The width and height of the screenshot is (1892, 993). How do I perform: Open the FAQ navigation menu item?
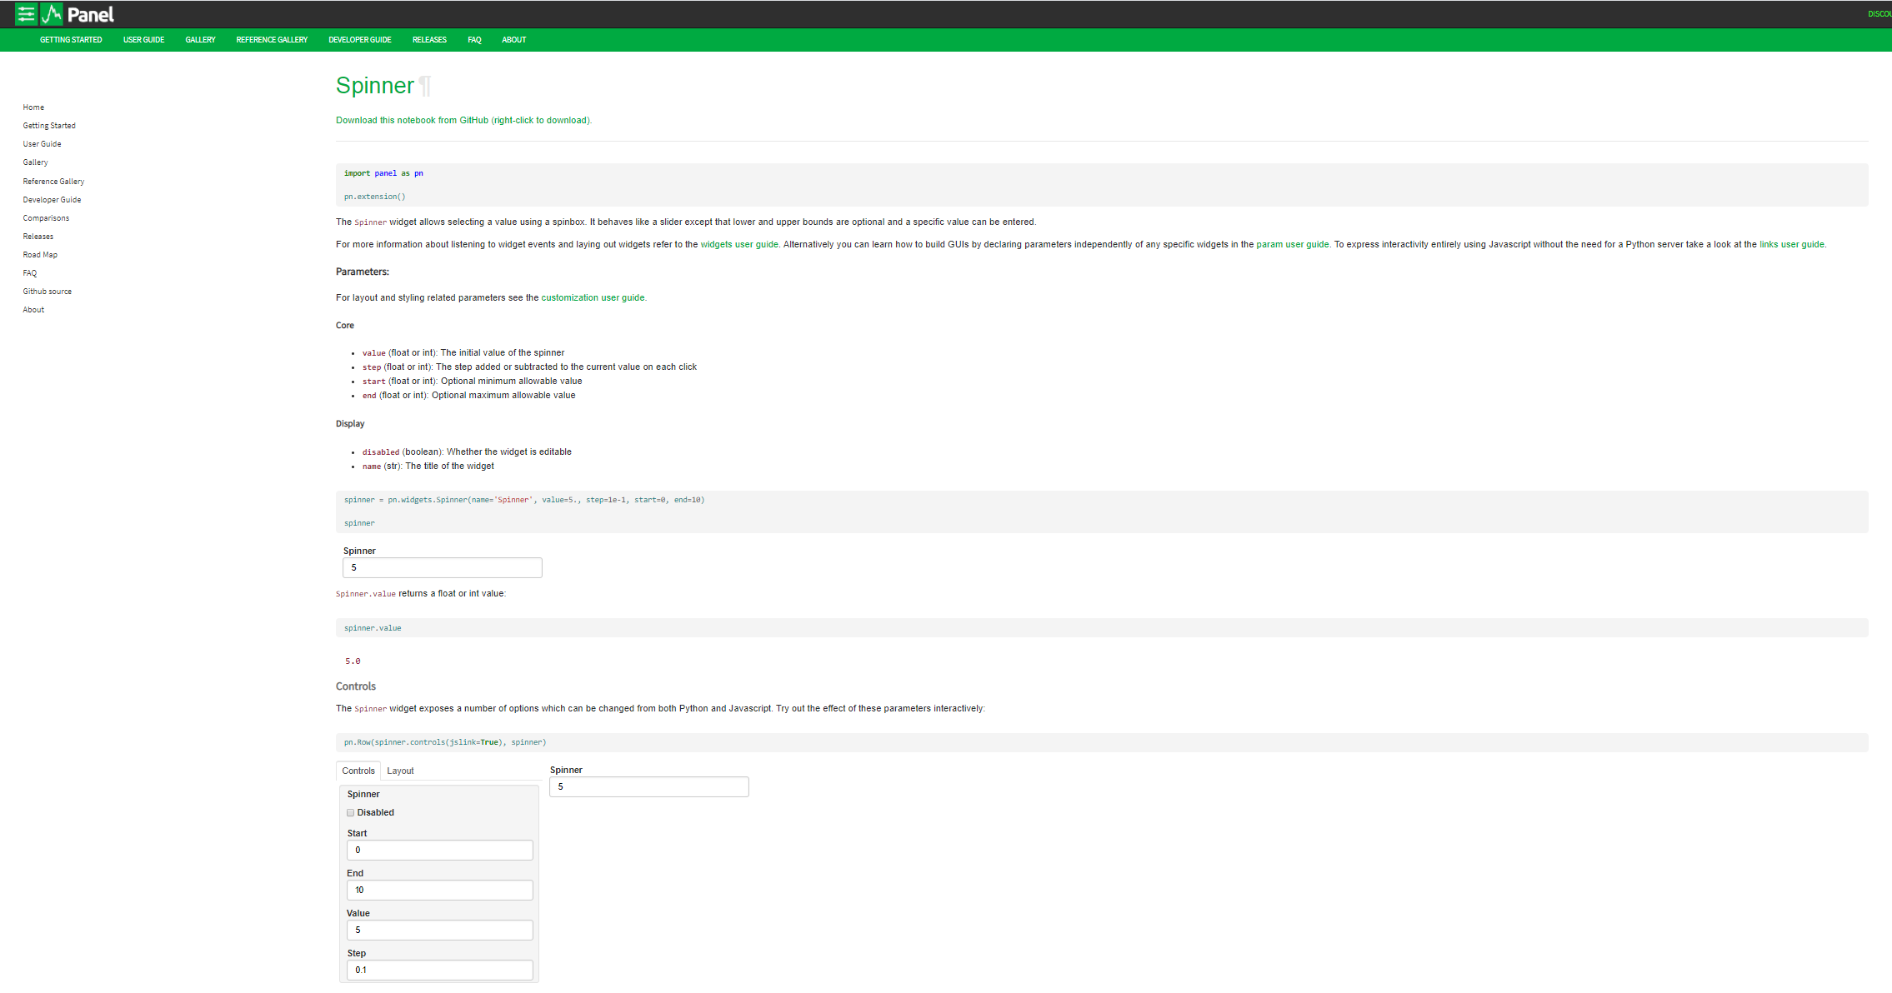coord(474,39)
